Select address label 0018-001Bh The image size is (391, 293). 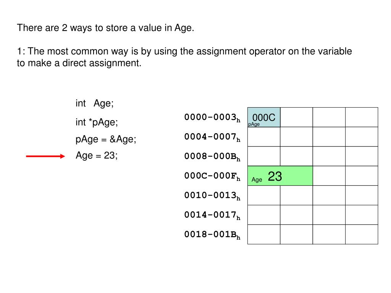tap(212, 235)
